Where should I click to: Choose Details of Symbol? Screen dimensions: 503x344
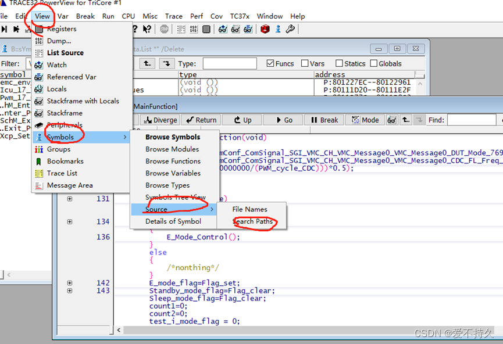[x=173, y=221]
